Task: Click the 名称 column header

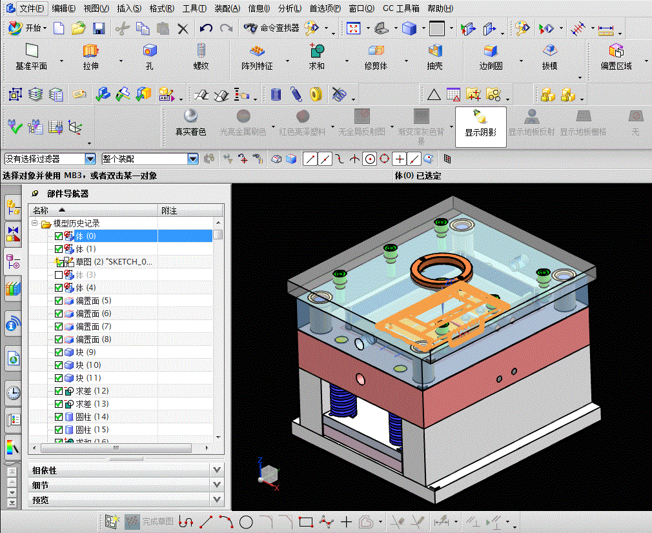Action: point(41,210)
